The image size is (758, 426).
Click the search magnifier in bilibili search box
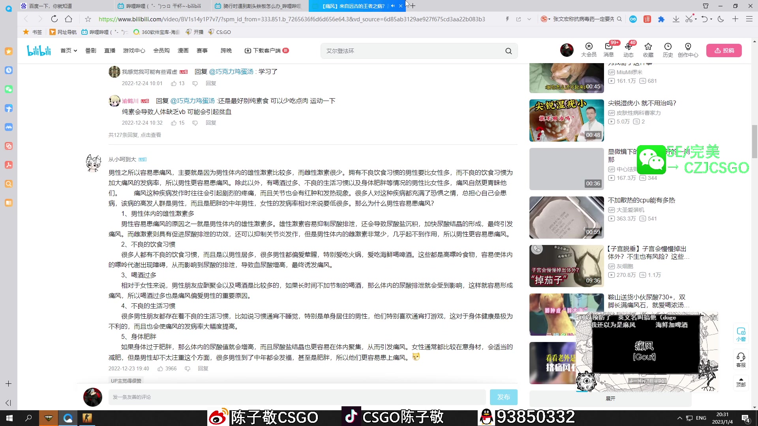pos(508,51)
